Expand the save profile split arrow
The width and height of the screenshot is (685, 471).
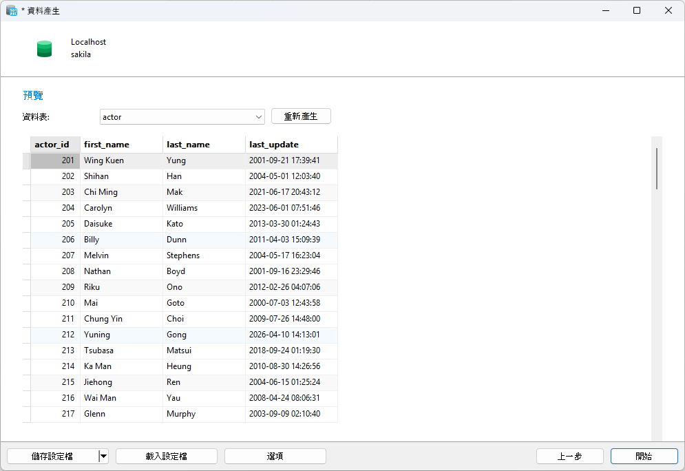[x=103, y=456]
